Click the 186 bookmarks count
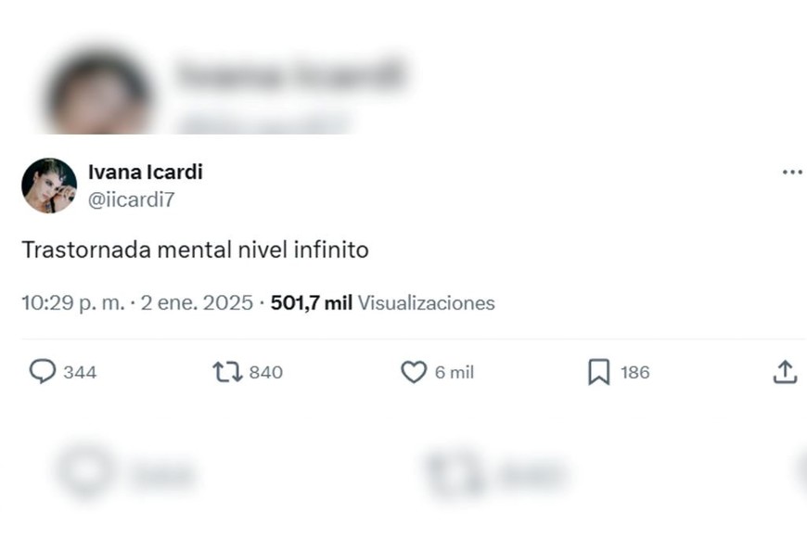 [635, 373]
